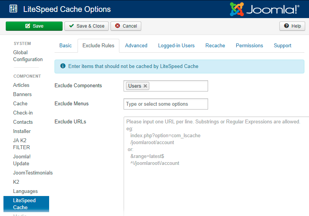Click the Users tag label
309x216 pixels.
[x=135, y=86]
